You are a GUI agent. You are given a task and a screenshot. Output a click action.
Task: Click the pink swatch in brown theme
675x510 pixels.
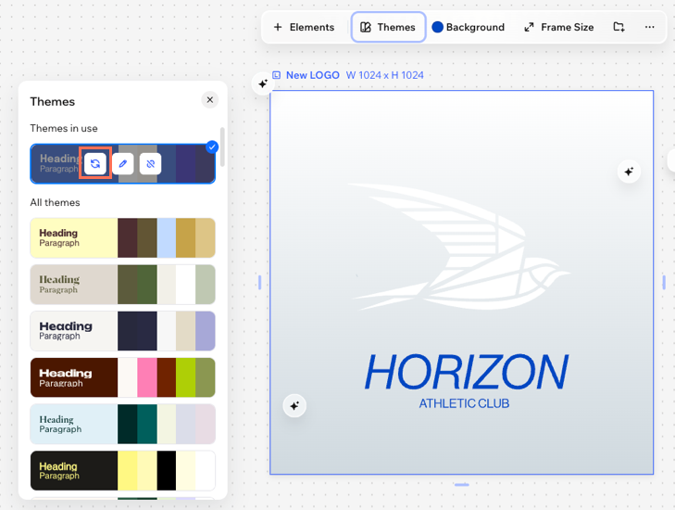click(147, 377)
